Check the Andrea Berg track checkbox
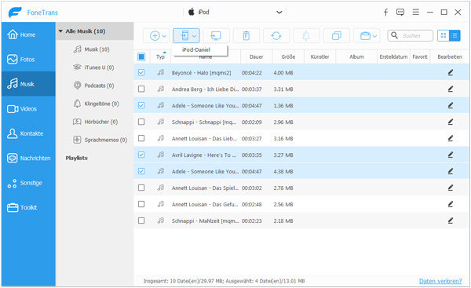Viewport: 471px width, 288px height. tap(141, 89)
